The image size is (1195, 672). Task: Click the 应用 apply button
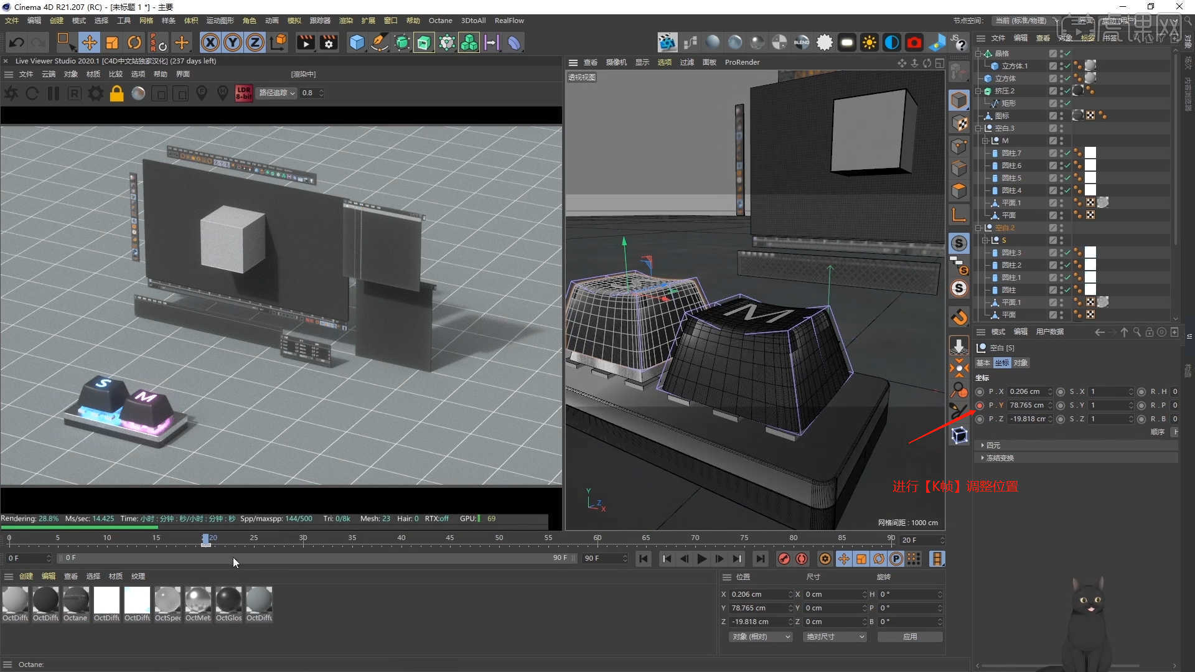pos(910,637)
